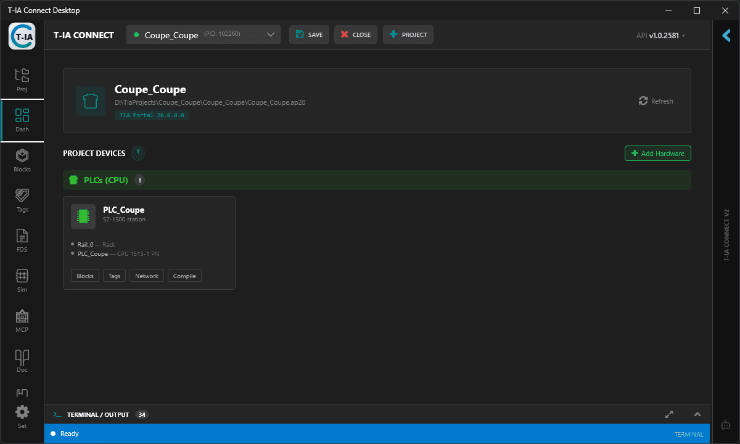Refresh the Coupe_Coupe project
Image resolution: width=740 pixels, height=444 pixels.
click(x=655, y=101)
